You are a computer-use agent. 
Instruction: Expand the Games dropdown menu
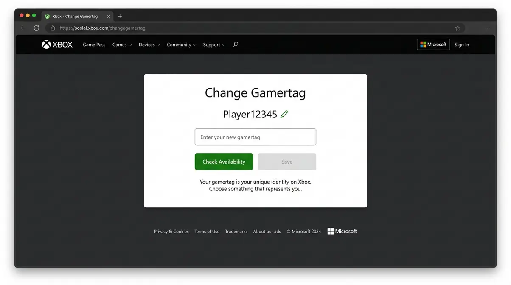tap(122, 45)
